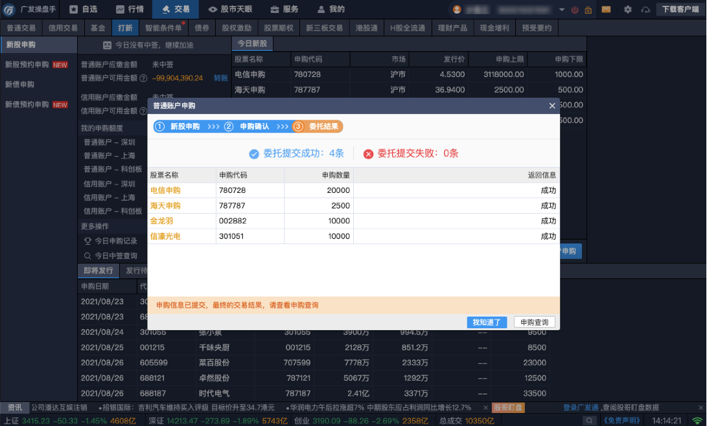
Task: Open the 基金 sub-tab
Action: (98, 28)
